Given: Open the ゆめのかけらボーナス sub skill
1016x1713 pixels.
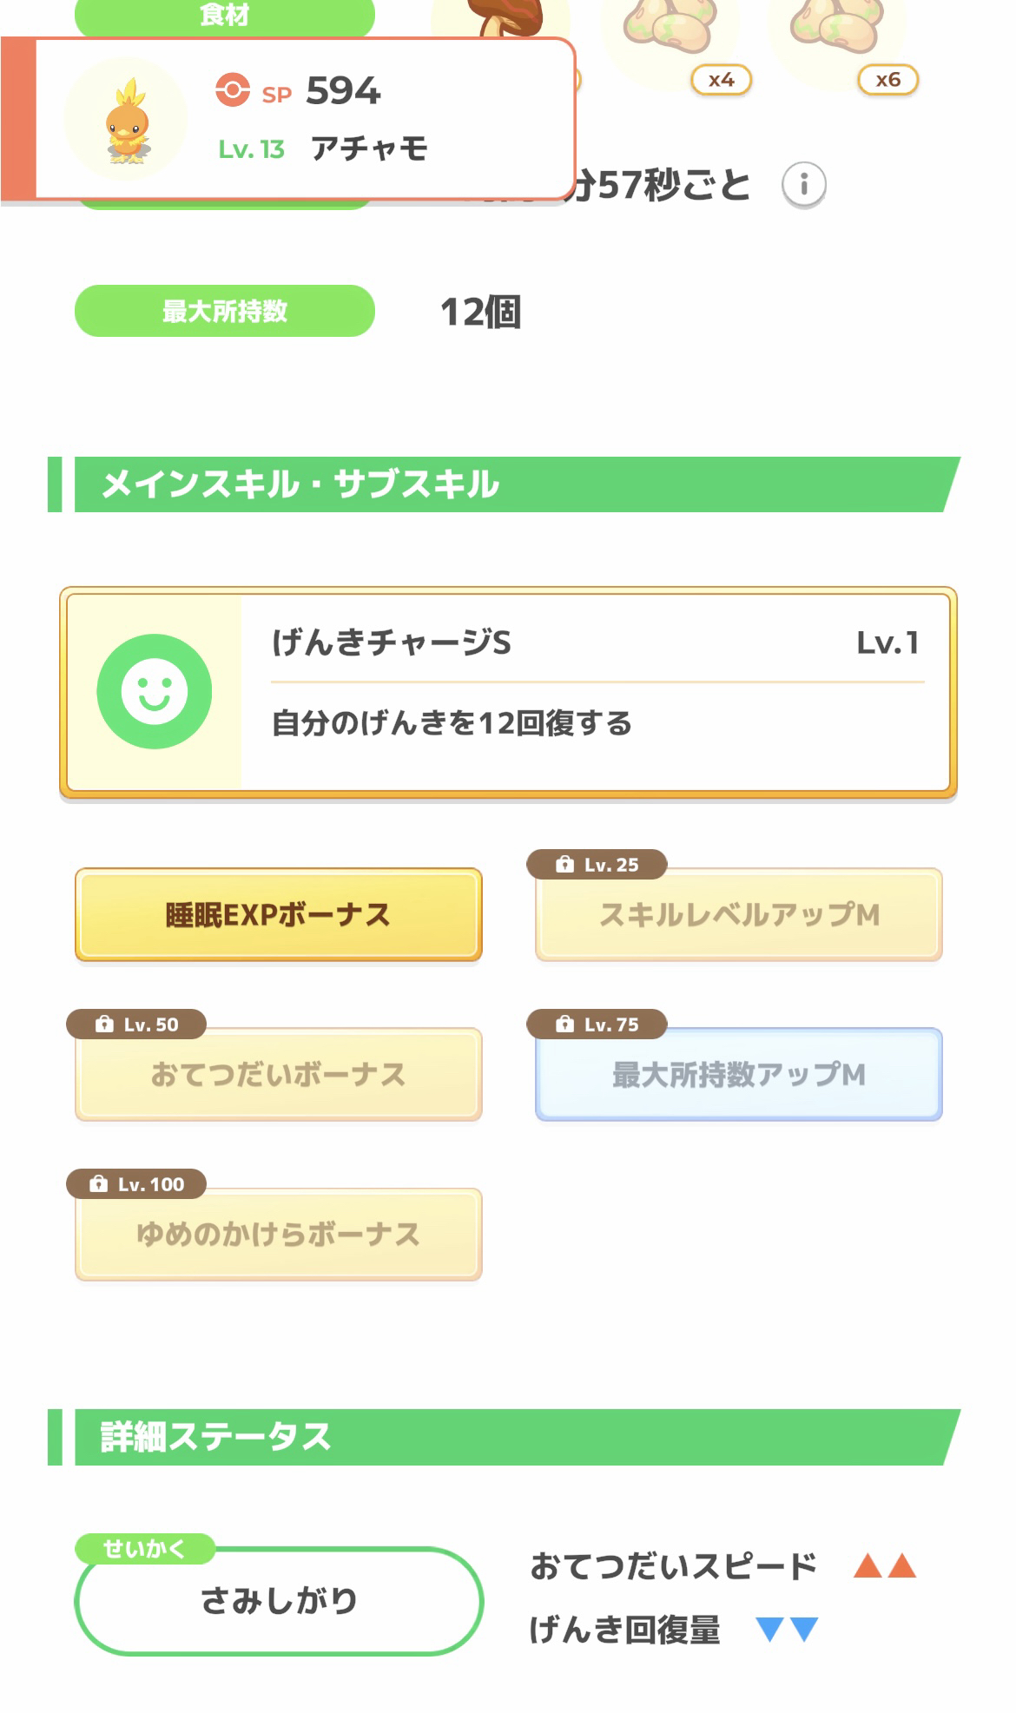Looking at the screenshot, I should click(x=278, y=1235).
